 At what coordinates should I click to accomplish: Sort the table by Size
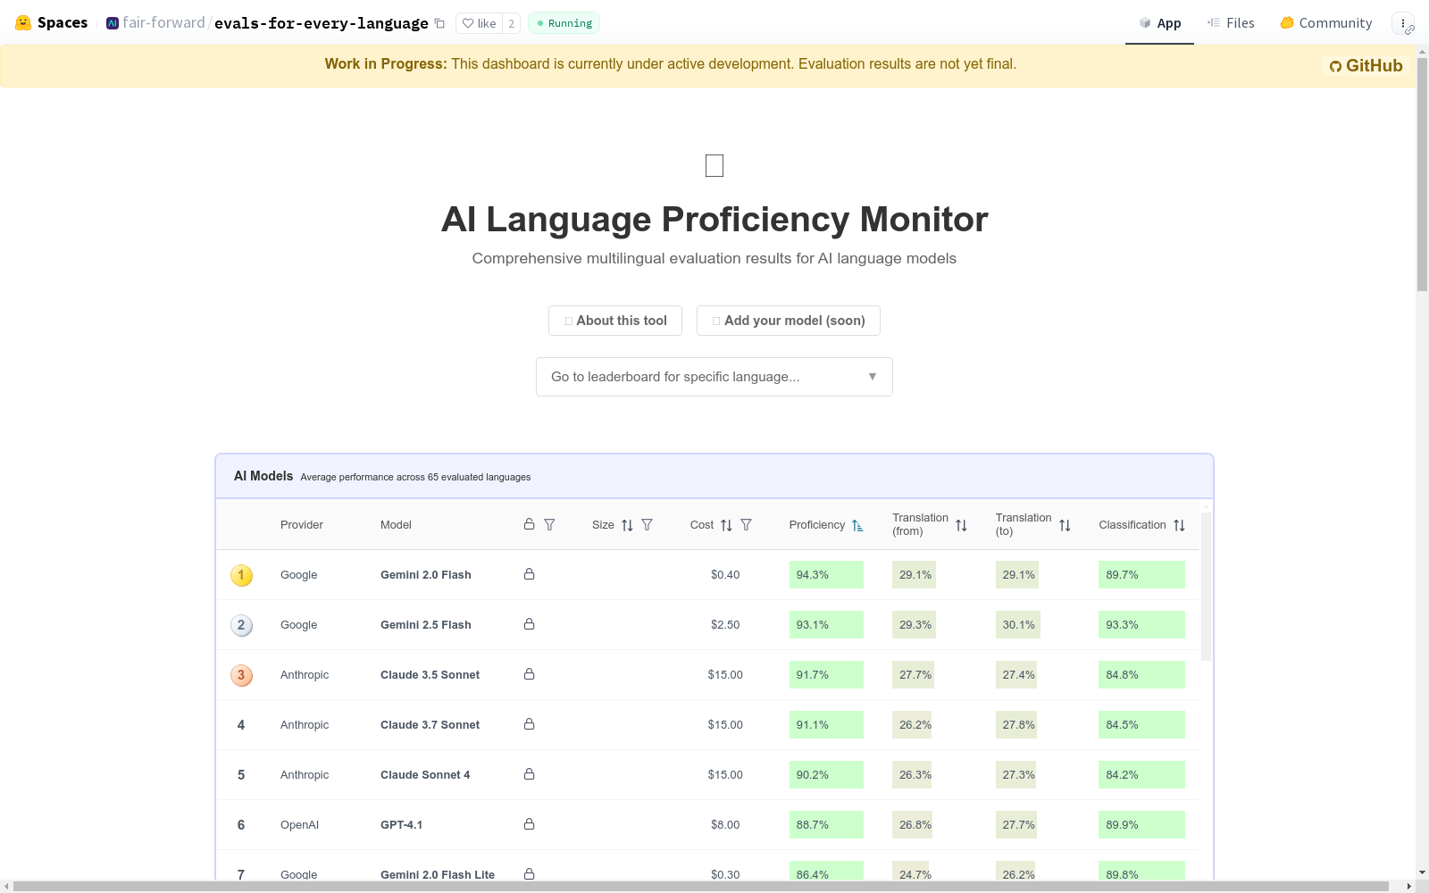tap(627, 525)
